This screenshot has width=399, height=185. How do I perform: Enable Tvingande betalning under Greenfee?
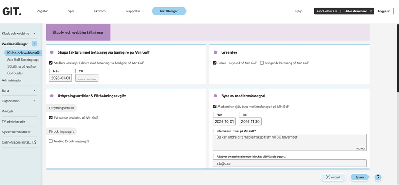click(x=262, y=63)
